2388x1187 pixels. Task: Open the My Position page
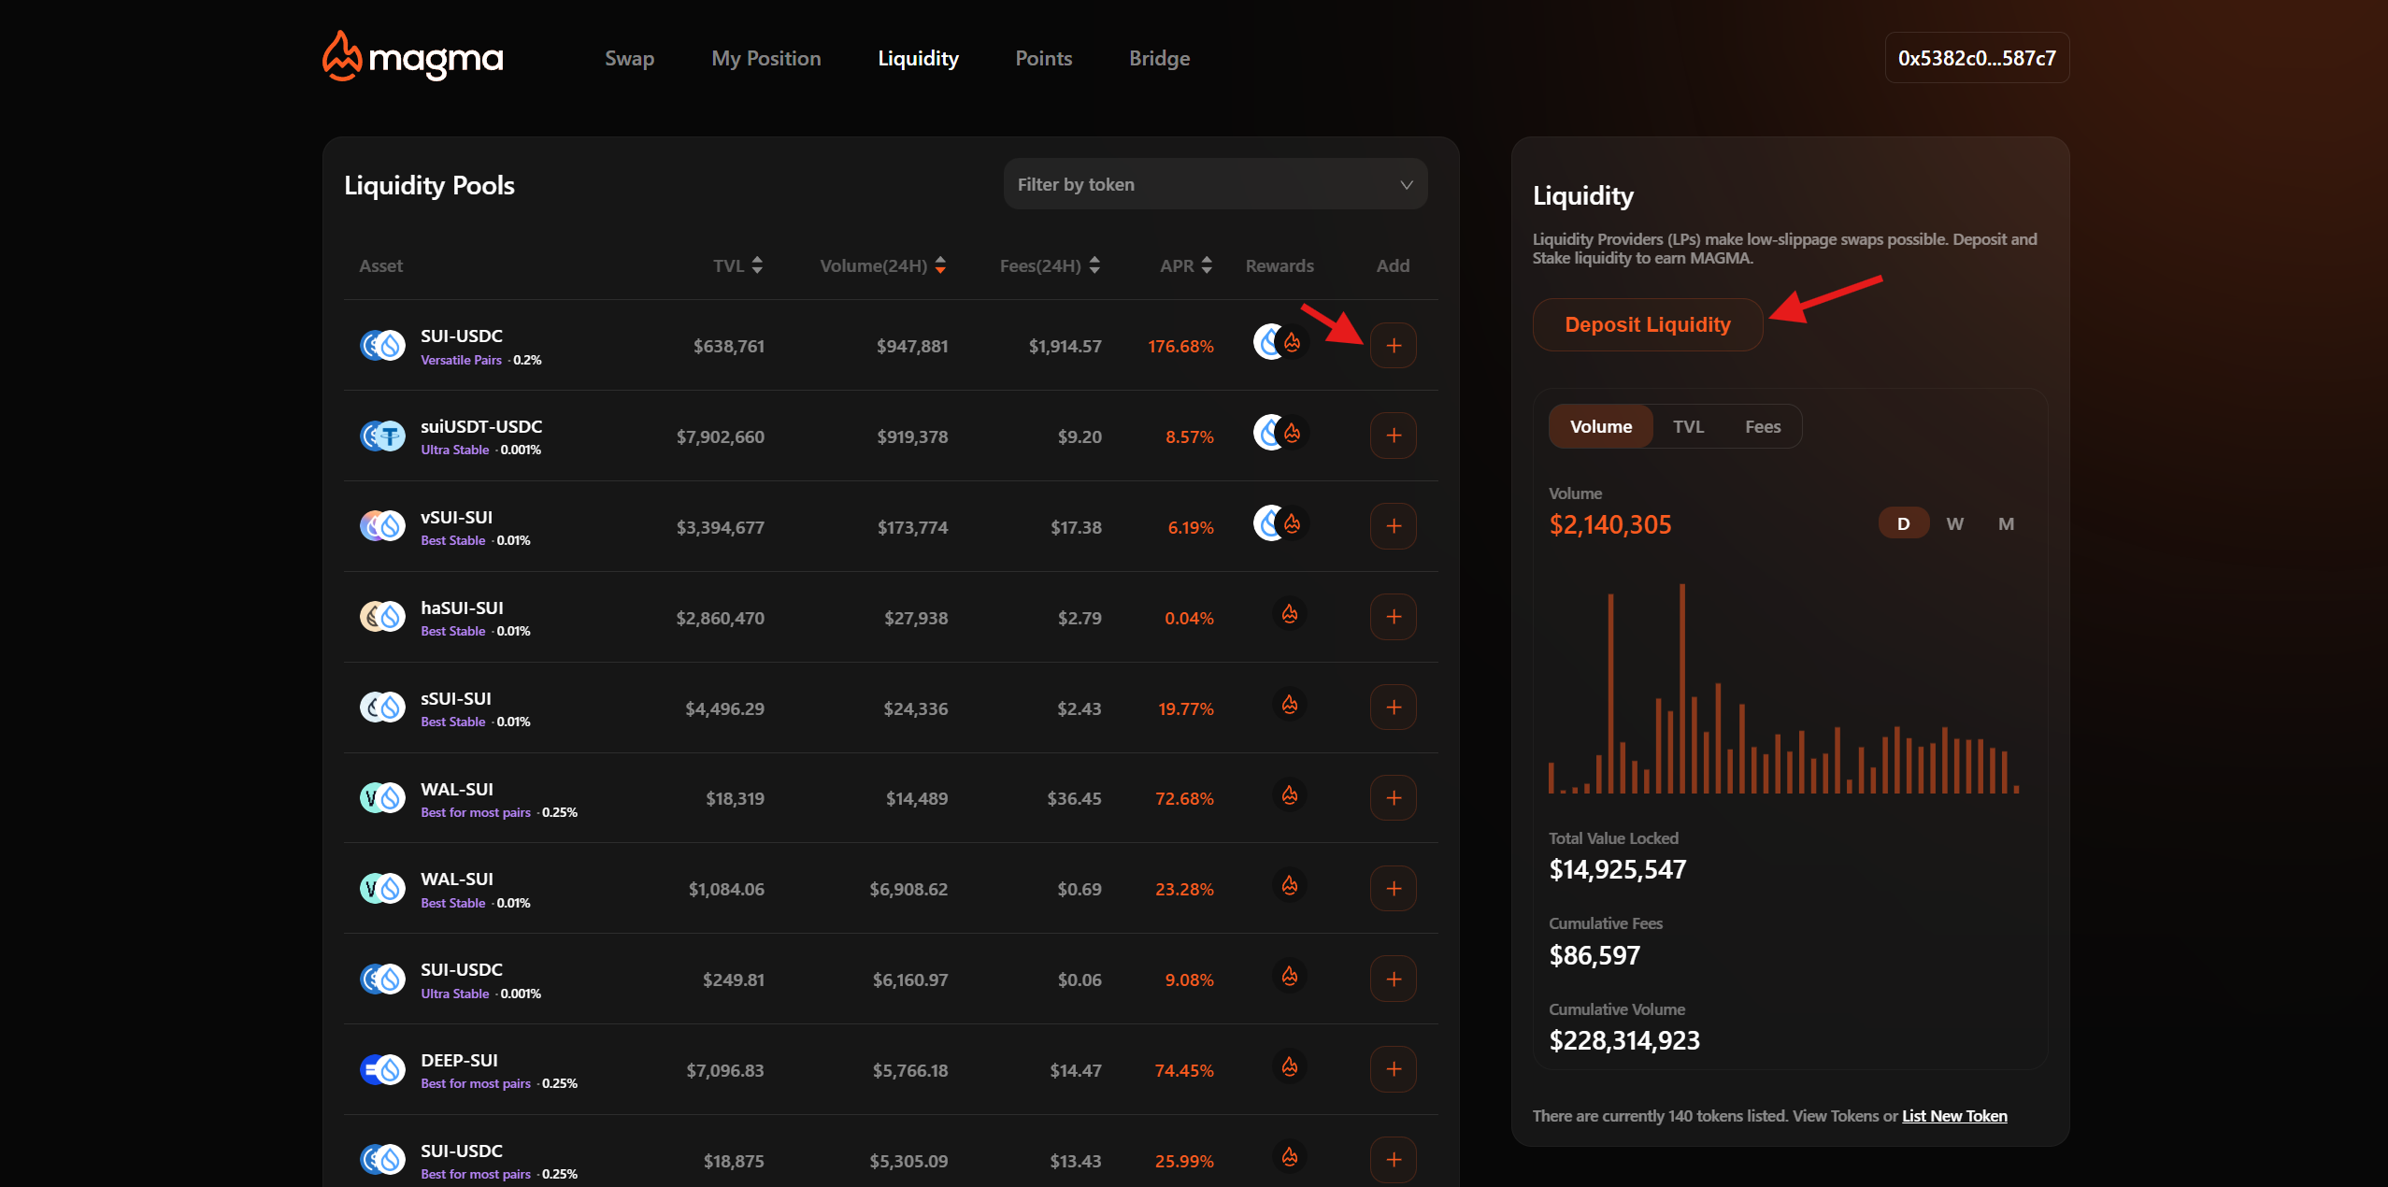tap(765, 58)
